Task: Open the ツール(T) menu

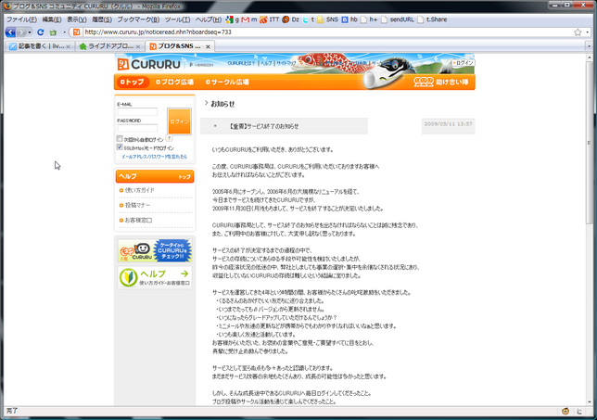Action: point(177,19)
